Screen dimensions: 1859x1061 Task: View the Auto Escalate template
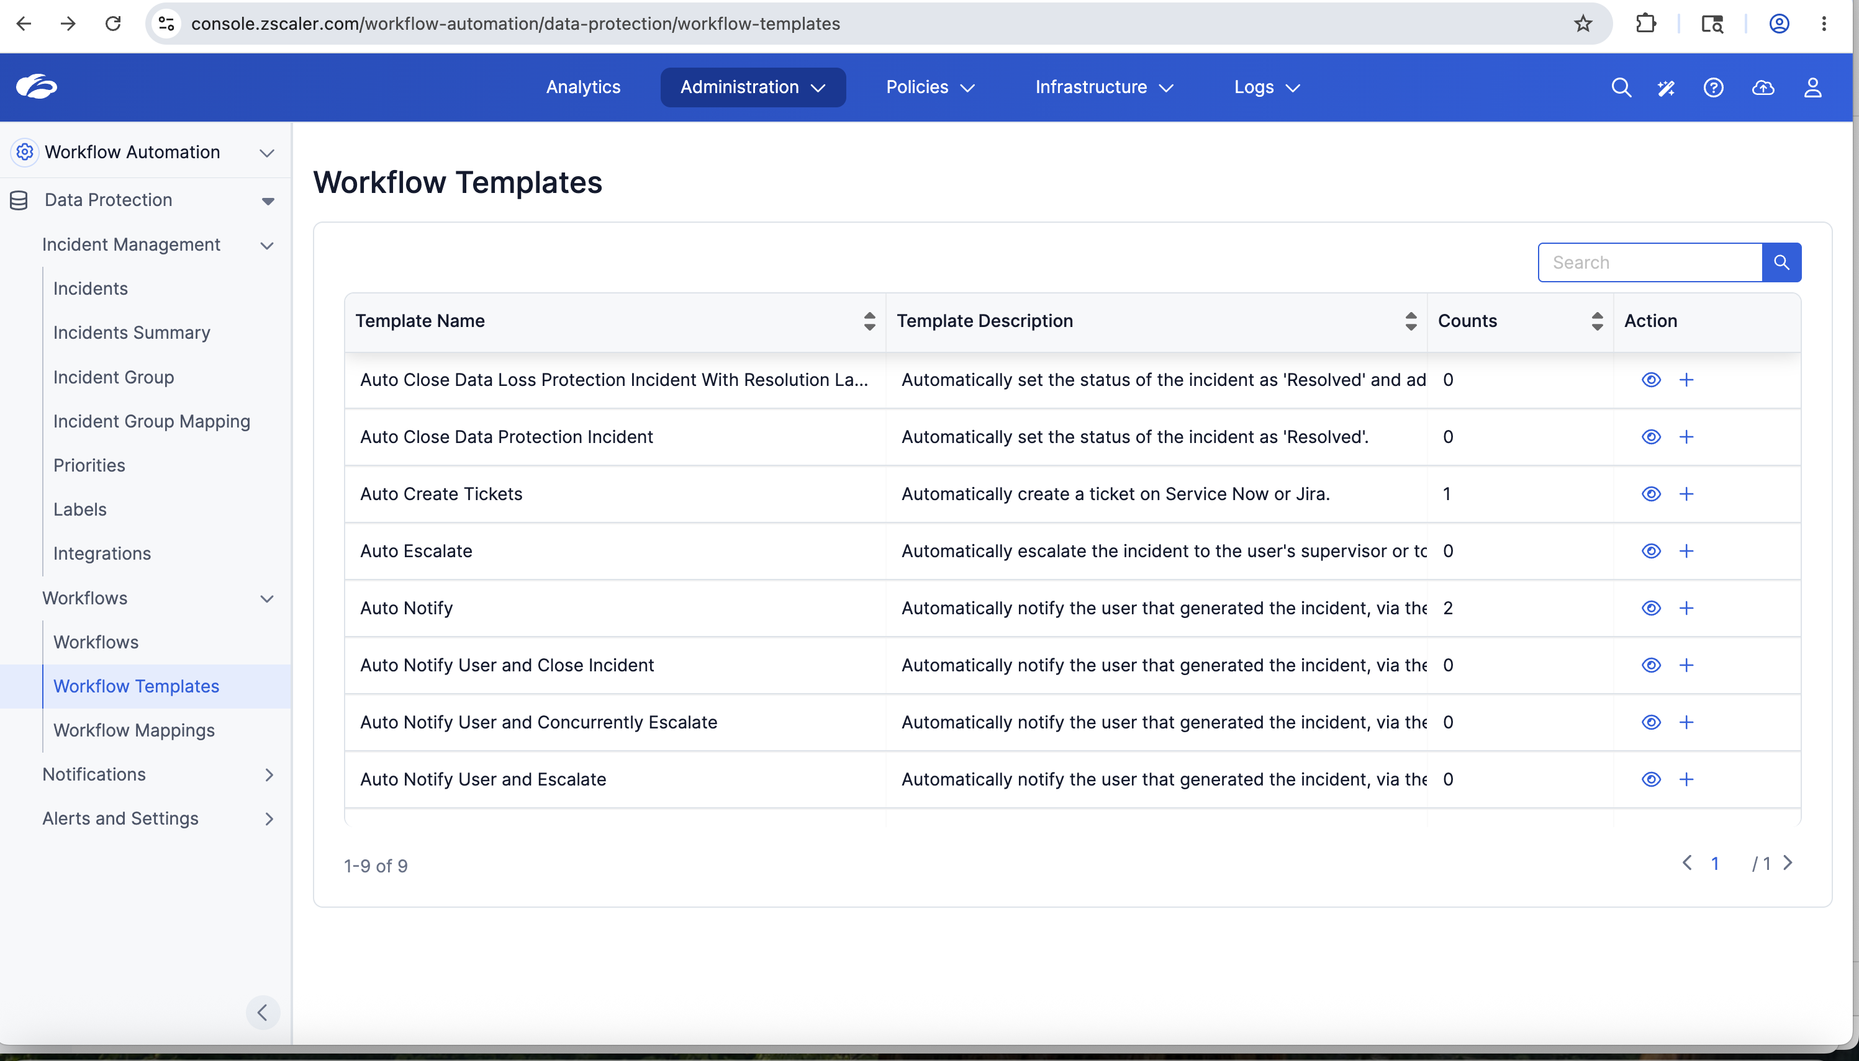(x=1651, y=551)
